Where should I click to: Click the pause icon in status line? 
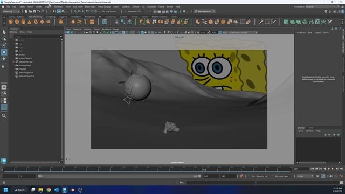[184, 11]
